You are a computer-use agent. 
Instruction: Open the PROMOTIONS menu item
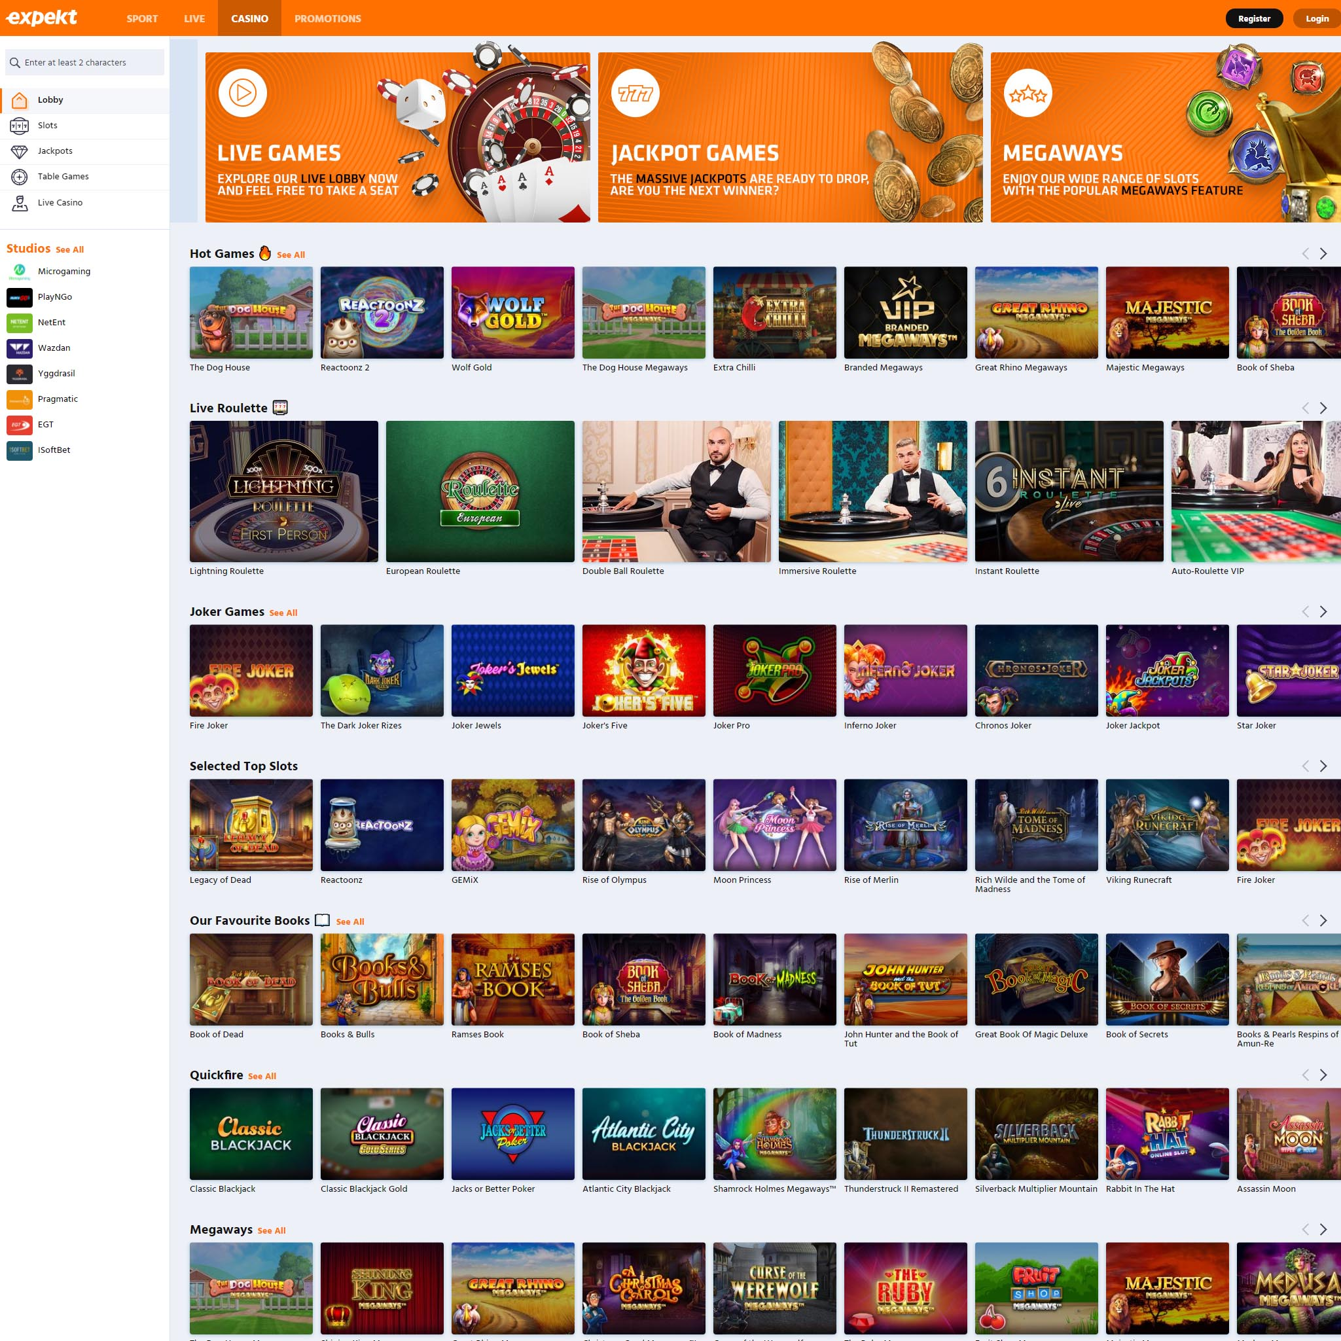pyautogui.click(x=327, y=19)
